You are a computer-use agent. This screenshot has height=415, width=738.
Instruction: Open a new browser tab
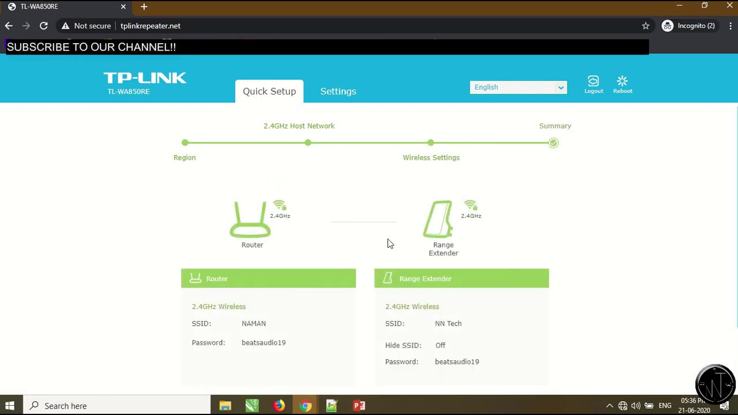click(x=144, y=6)
